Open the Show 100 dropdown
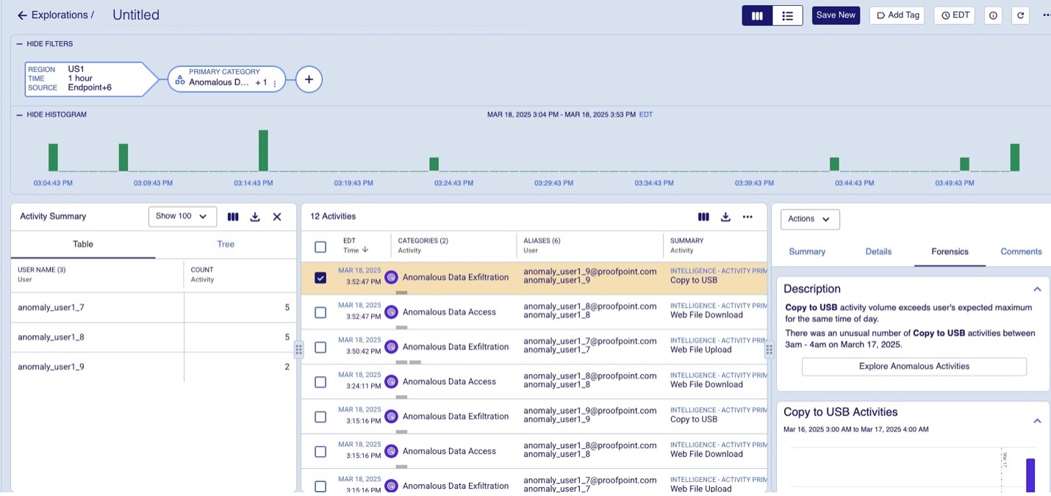The width and height of the screenshot is (1051, 496). pyautogui.click(x=182, y=216)
